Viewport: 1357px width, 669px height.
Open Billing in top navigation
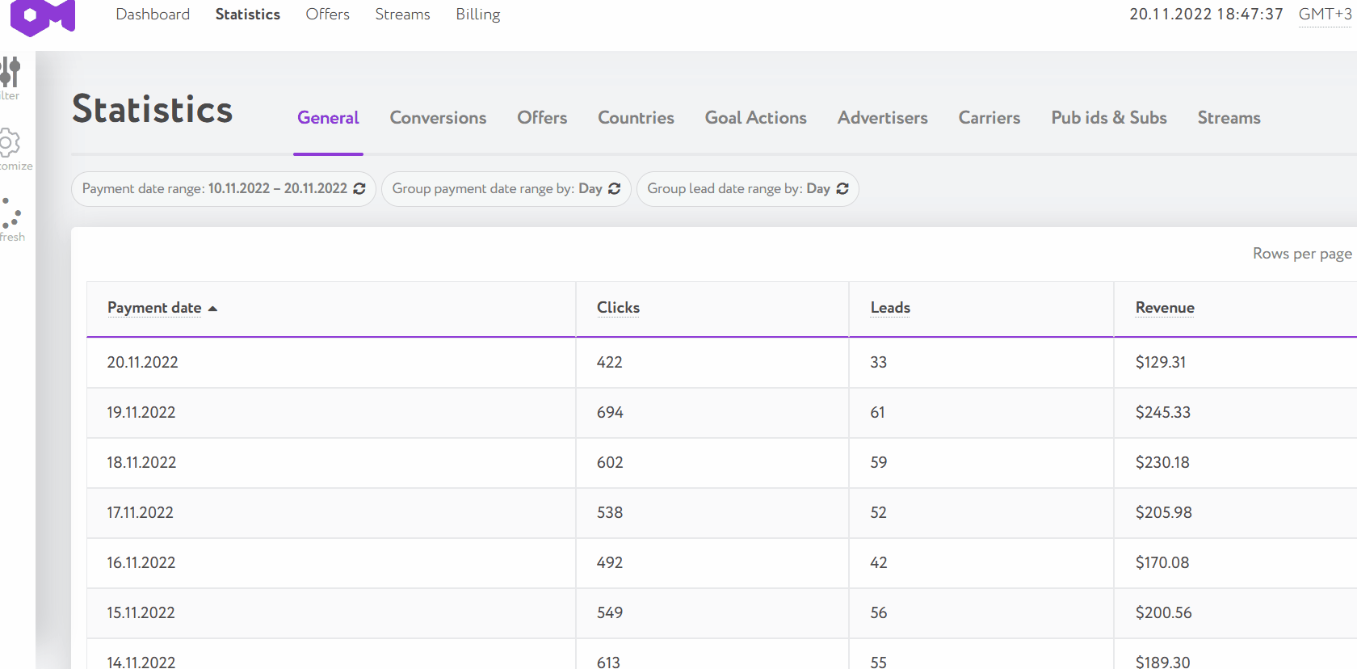[477, 15]
